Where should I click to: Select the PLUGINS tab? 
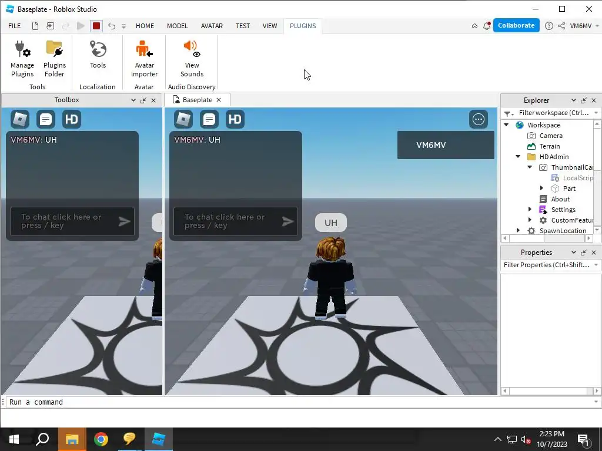(303, 26)
